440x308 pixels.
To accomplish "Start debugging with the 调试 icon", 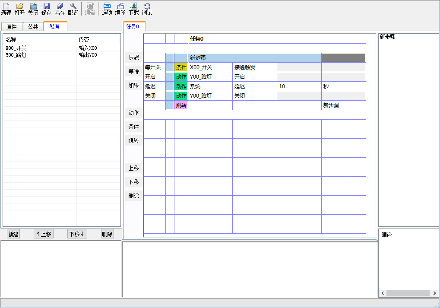I will click(x=147, y=9).
